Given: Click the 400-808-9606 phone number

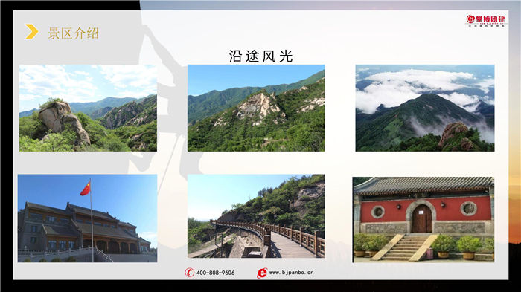Looking at the screenshot, I should 215,273.
